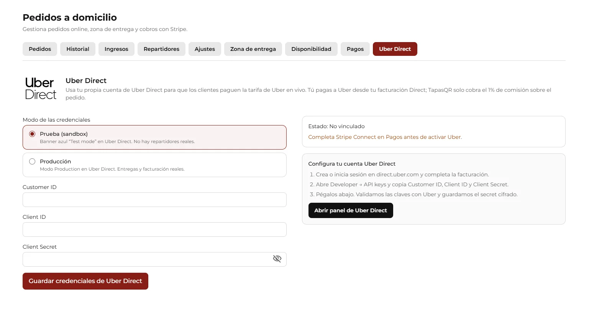Click Abrir panel de Uber Direct
This screenshot has width=589, height=311.
click(x=351, y=210)
